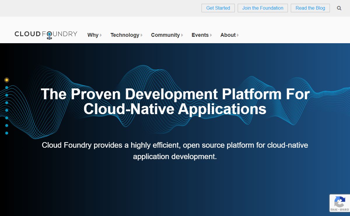The height and width of the screenshot is (216, 350).
Task: Go to the seventh slide indicator dot
Action: [x=7, y=126]
